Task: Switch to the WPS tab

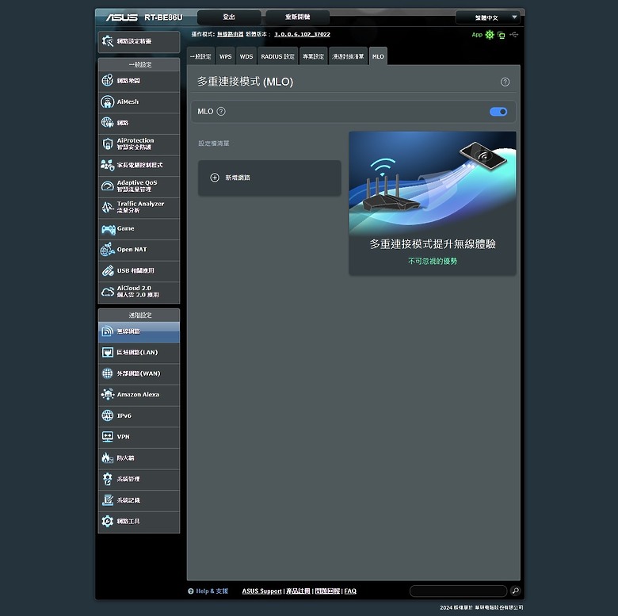Action: (226, 56)
